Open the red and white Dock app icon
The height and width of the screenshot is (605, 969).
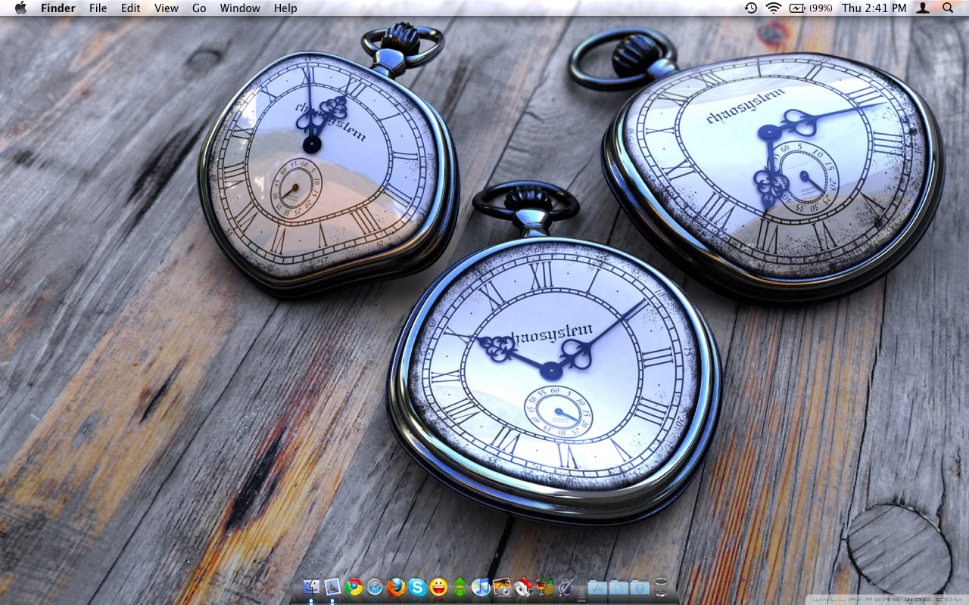click(523, 587)
